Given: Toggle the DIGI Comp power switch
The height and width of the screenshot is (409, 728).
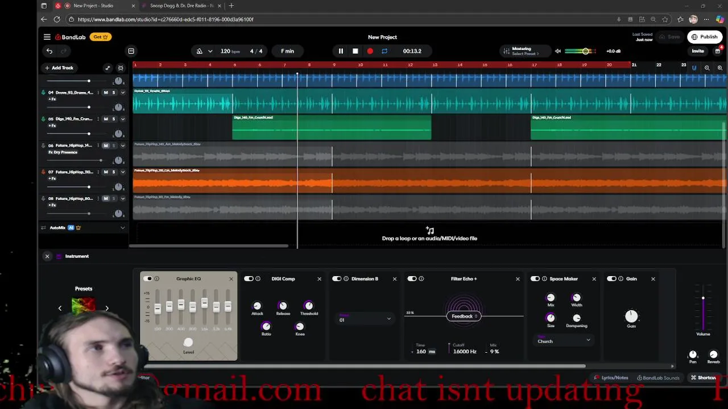Looking at the screenshot, I should click(x=249, y=279).
